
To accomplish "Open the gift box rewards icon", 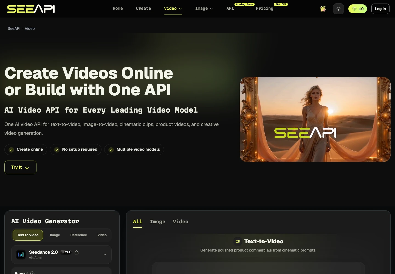I will point(323,9).
